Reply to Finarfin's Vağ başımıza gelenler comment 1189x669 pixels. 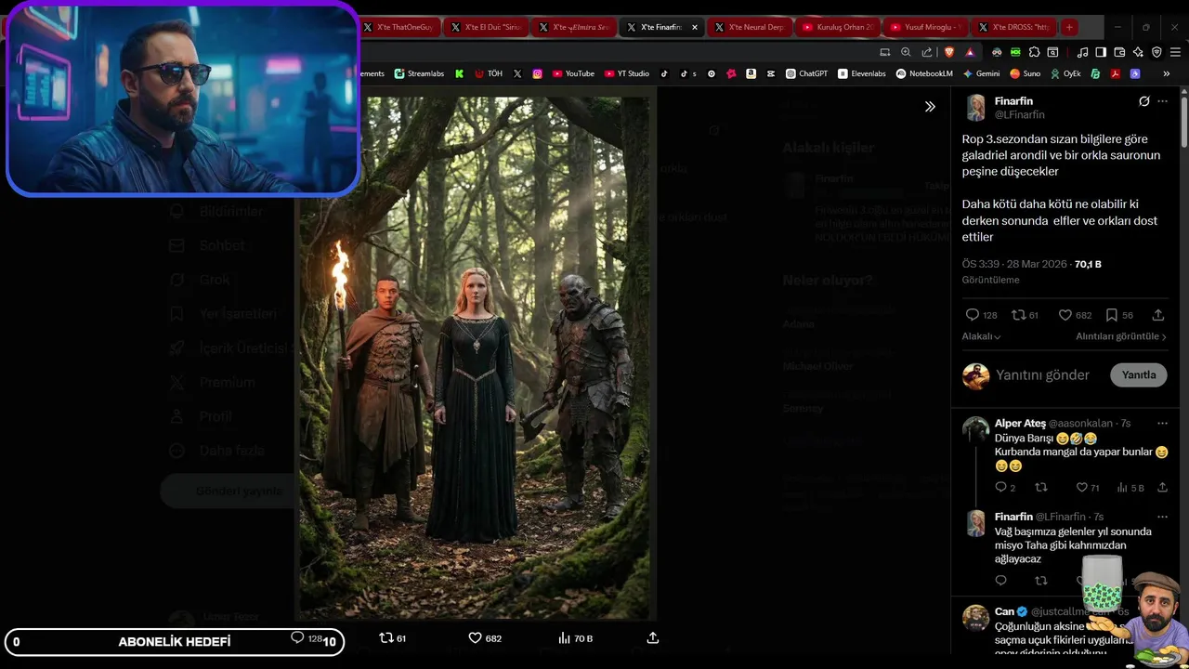[1000, 581]
